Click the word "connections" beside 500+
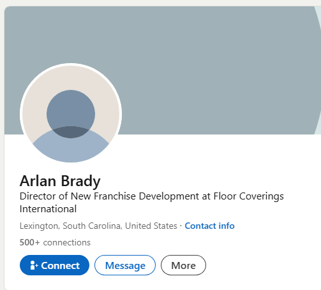The width and height of the screenshot is (321, 290). pyautogui.click(x=67, y=243)
